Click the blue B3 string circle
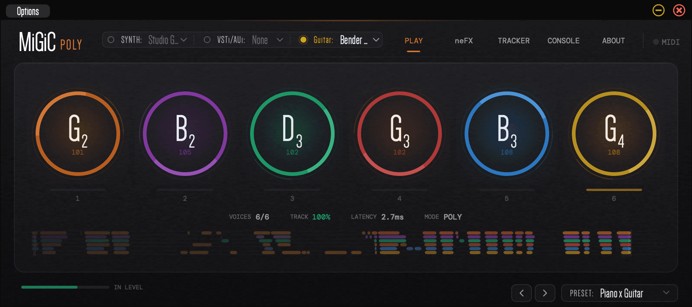The image size is (692, 307). [507, 134]
